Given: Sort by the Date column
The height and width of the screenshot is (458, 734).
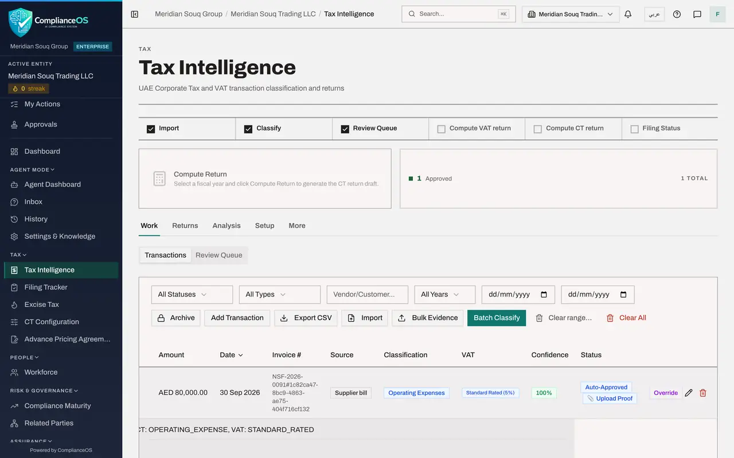Looking at the screenshot, I should pos(231,355).
